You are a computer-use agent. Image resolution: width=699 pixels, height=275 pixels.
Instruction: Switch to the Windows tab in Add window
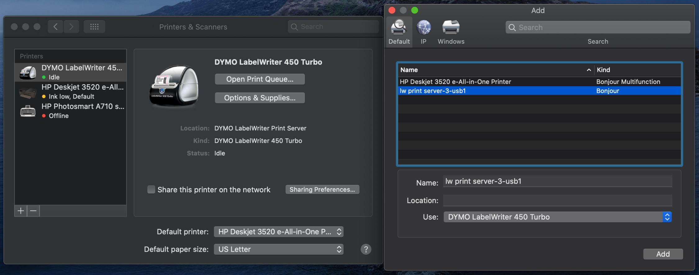pyautogui.click(x=451, y=32)
